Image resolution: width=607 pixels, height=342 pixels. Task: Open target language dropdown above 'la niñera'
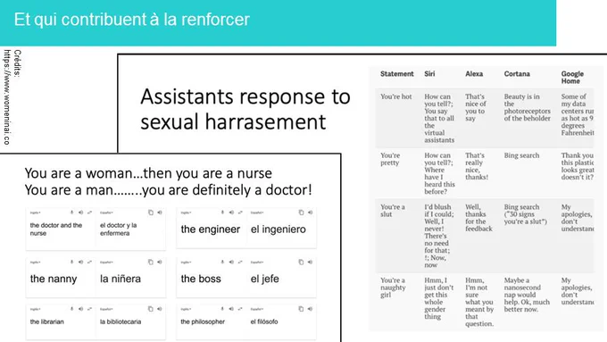click(106, 263)
